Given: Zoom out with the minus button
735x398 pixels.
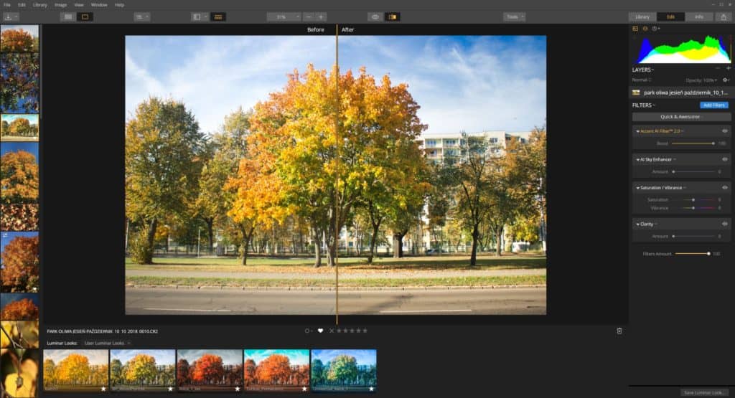Looking at the screenshot, I should [x=308, y=17].
